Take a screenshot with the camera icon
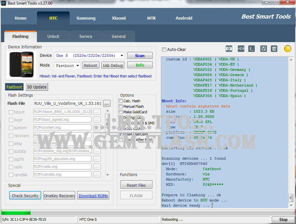296x224 pixels. click(229, 49)
